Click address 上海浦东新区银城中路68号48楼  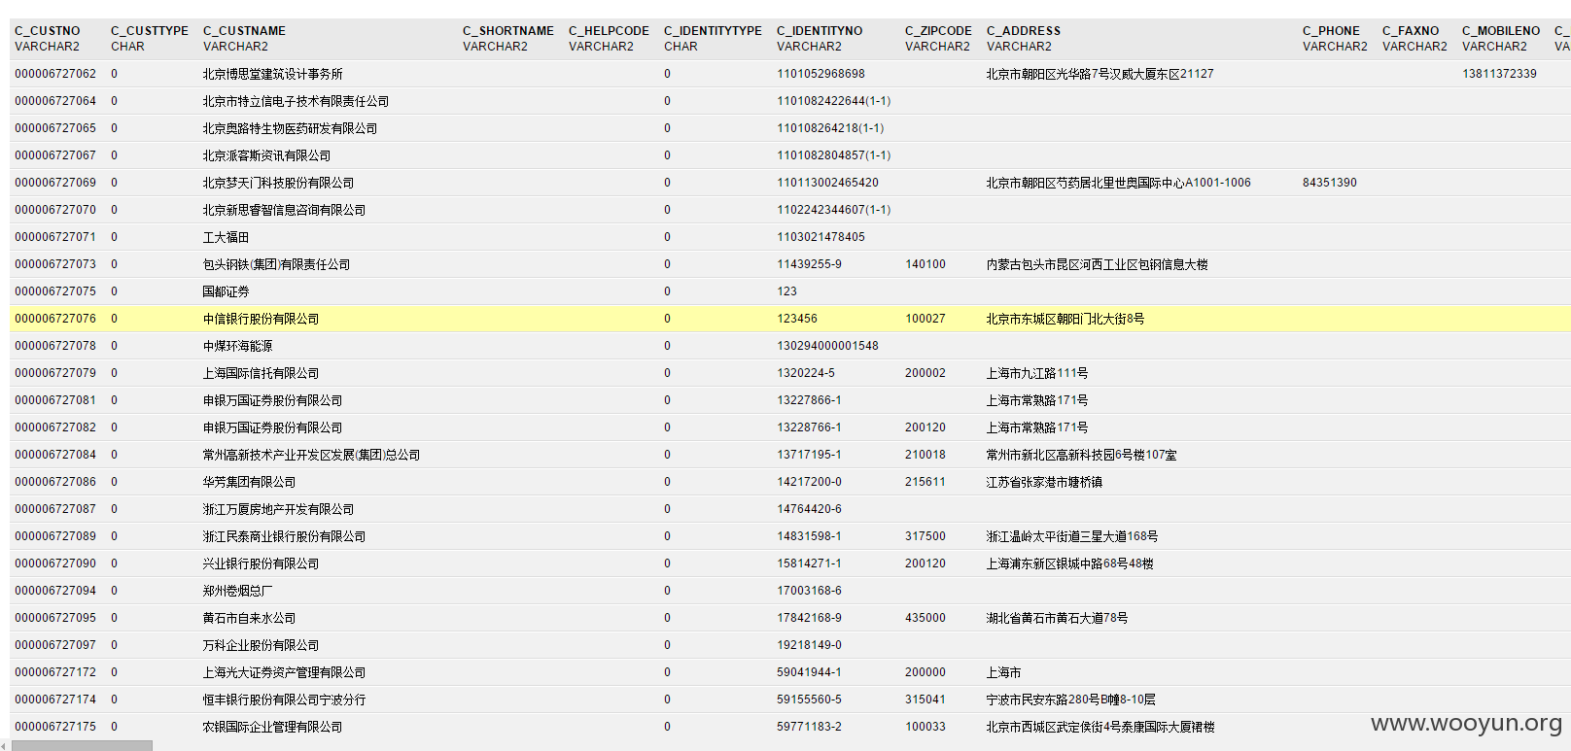[1069, 563]
